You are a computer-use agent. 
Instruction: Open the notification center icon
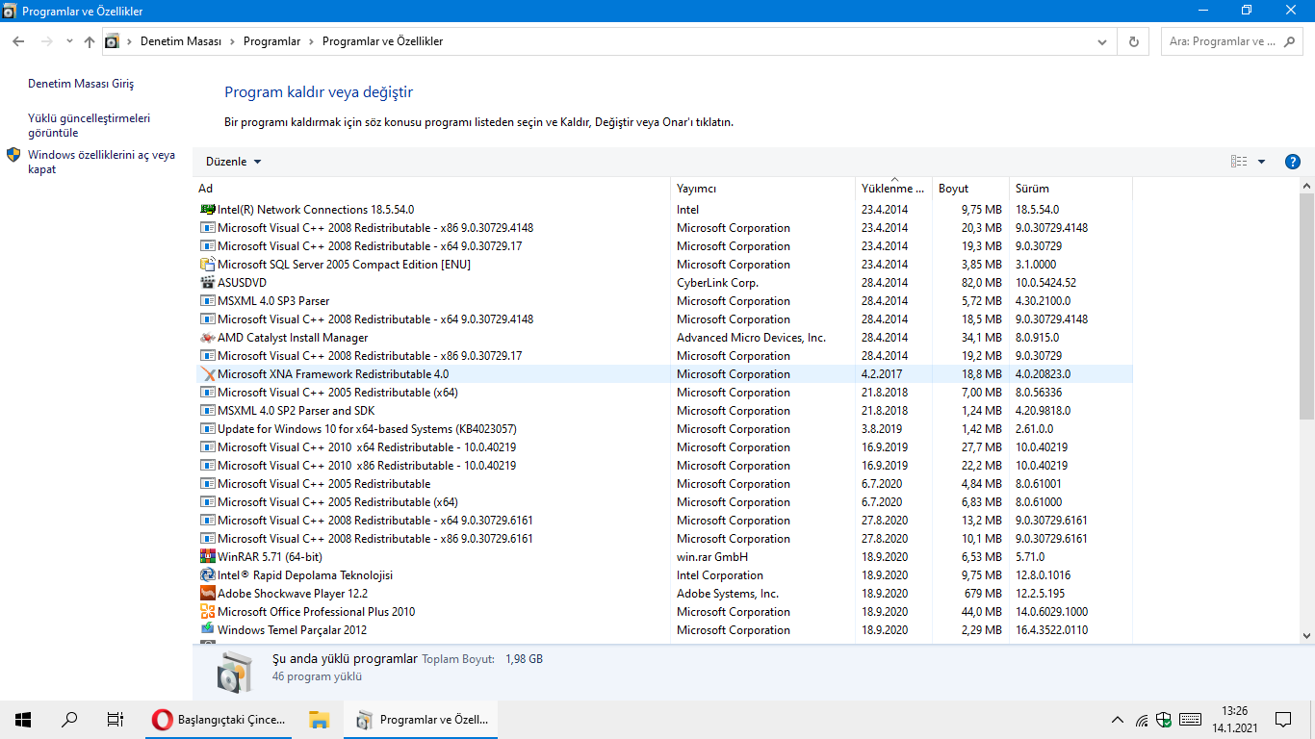1282,719
